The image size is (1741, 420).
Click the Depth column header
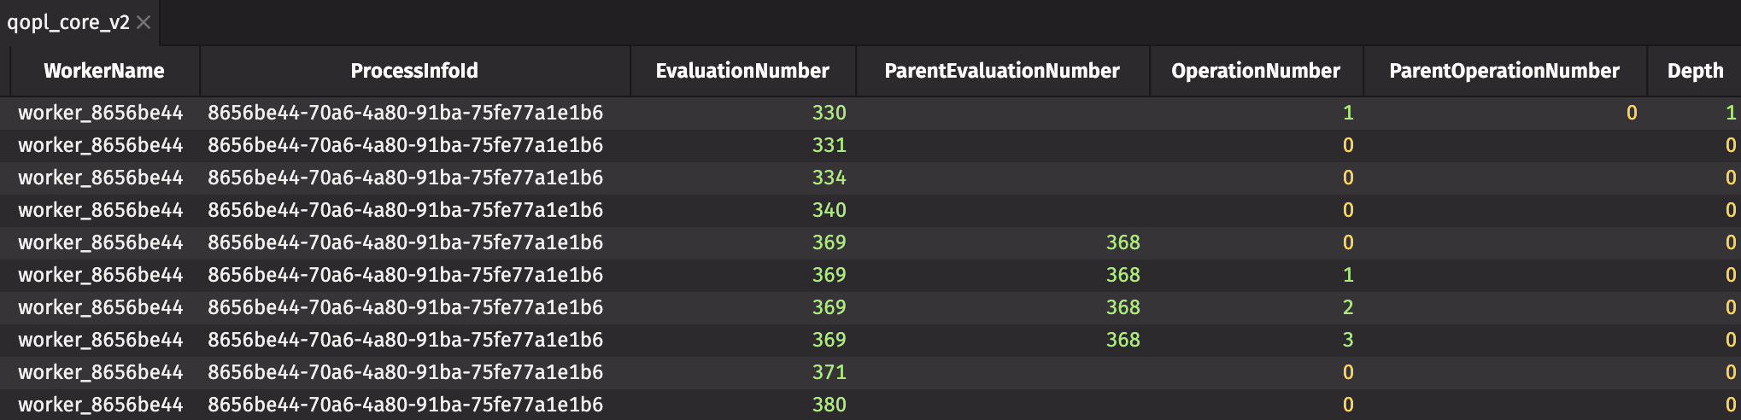tap(1695, 71)
